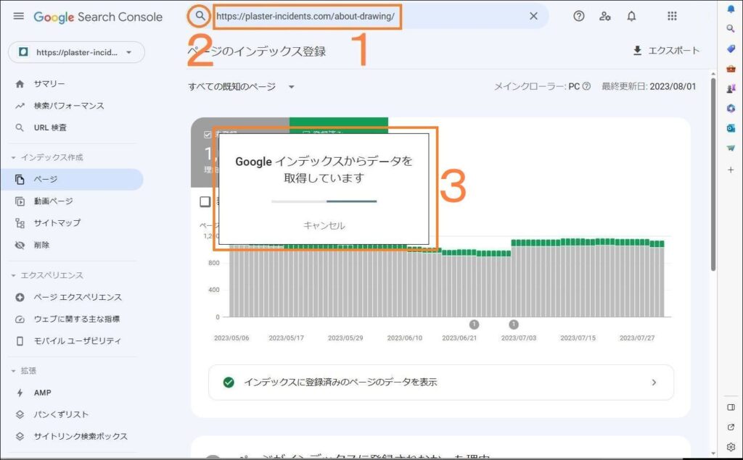Open the Google apps grid

[x=672, y=16]
